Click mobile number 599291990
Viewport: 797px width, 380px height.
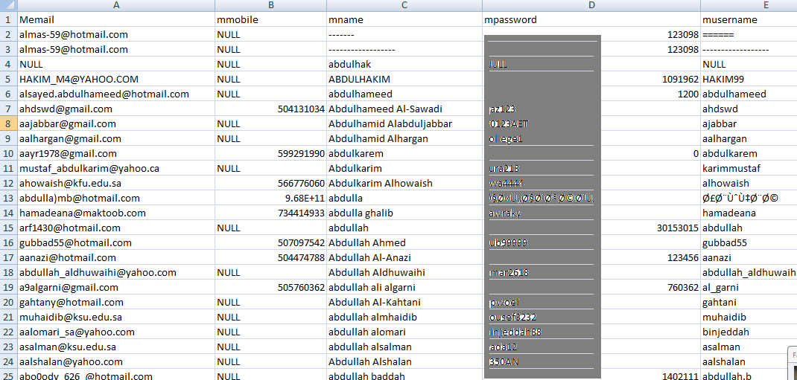tap(271, 154)
